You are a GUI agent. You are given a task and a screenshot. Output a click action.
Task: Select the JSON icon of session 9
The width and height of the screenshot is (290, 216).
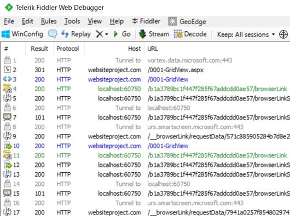coord(7,136)
